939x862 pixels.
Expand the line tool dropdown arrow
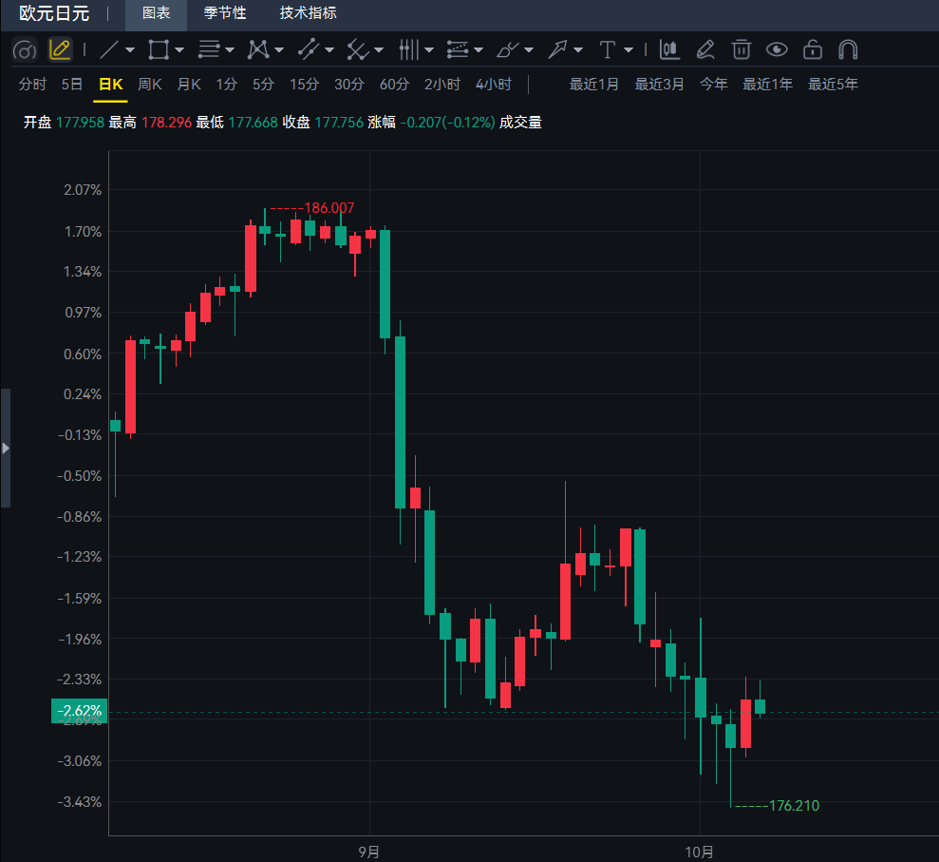click(130, 50)
